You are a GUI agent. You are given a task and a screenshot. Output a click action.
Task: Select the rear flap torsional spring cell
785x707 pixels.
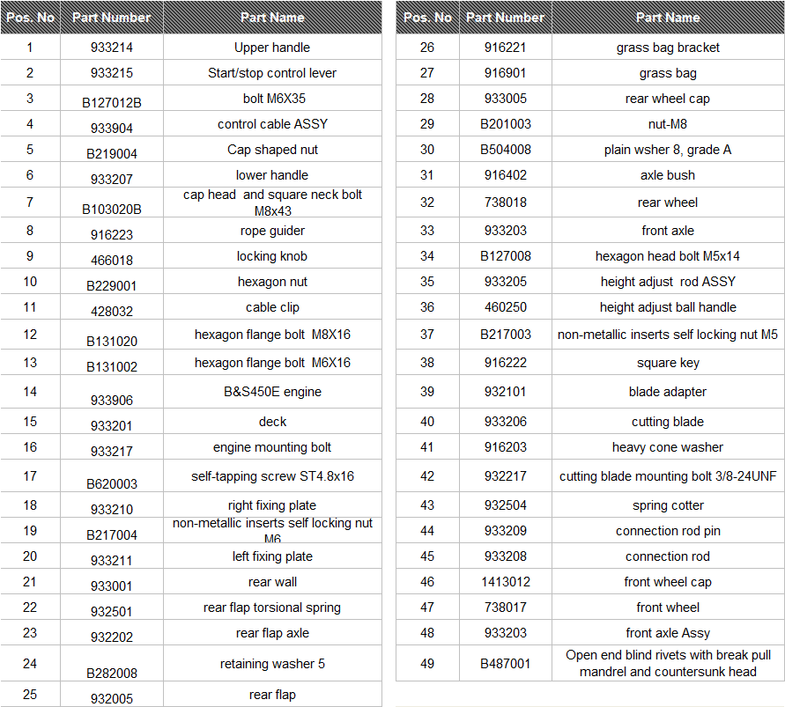tap(272, 608)
